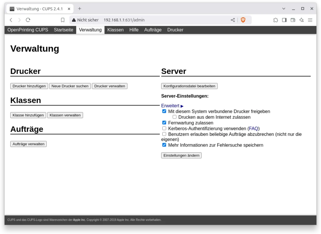Open the Brave Shields lion icon

(243, 20)
